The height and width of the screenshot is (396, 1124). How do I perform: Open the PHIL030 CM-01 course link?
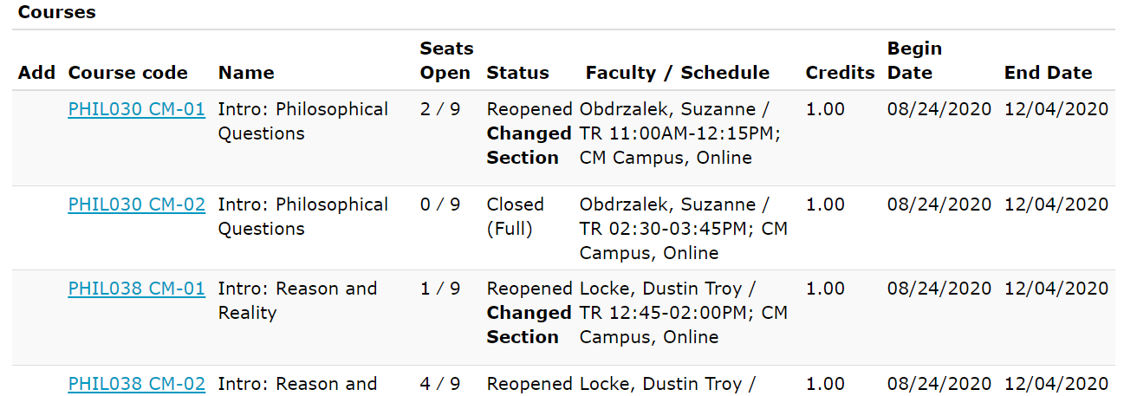(136, 109)
